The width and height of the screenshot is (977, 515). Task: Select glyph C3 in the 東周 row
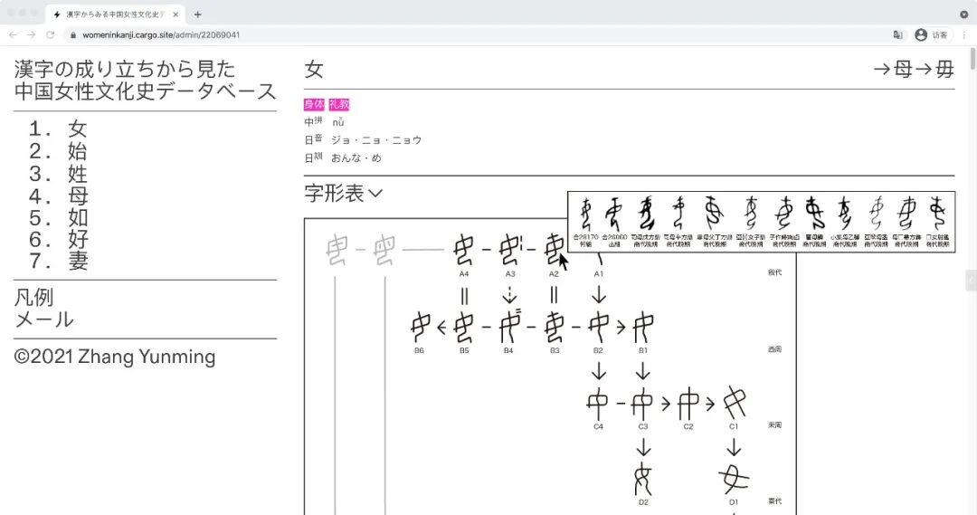click(642, 404)
